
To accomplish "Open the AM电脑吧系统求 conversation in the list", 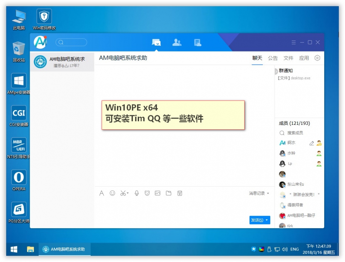I will pos(62,62).
